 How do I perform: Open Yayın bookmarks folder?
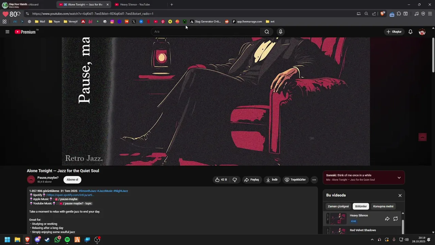tap(54, 21)
